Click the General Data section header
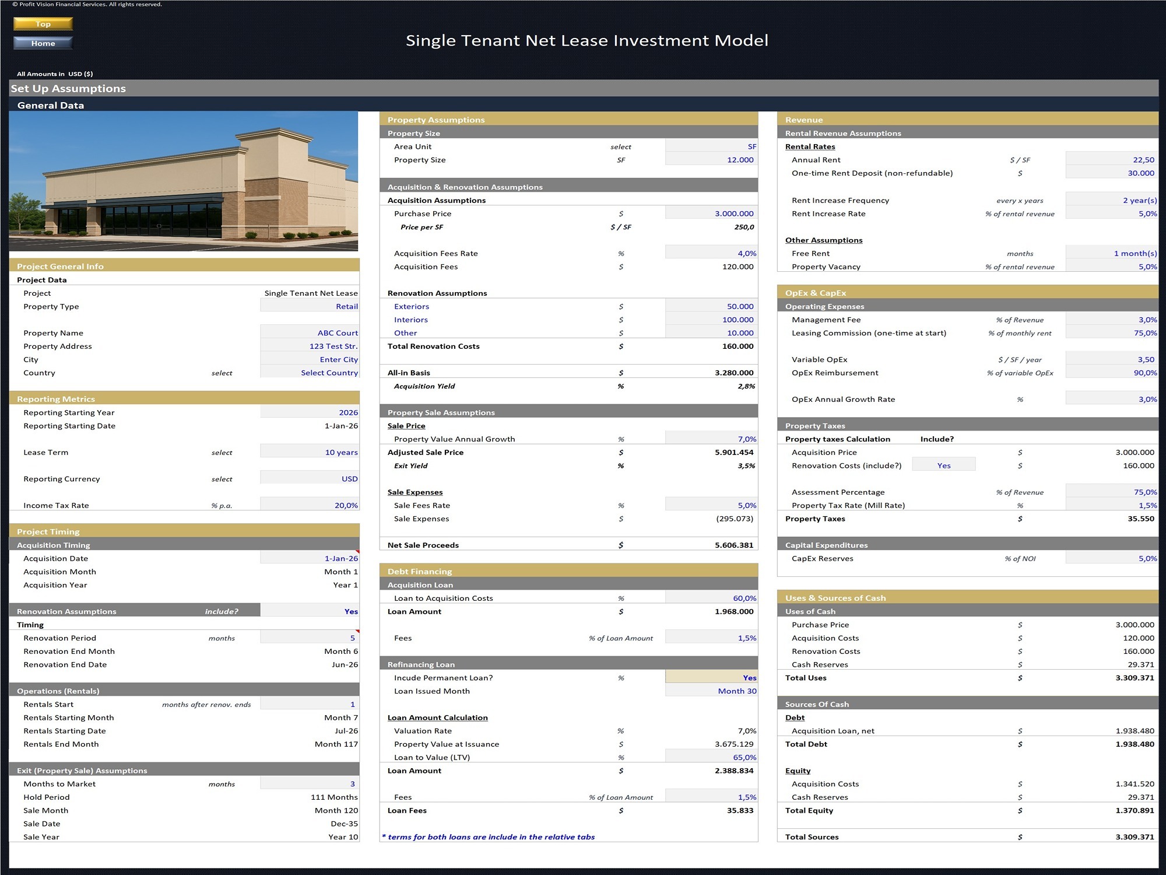 pos(51,105)
